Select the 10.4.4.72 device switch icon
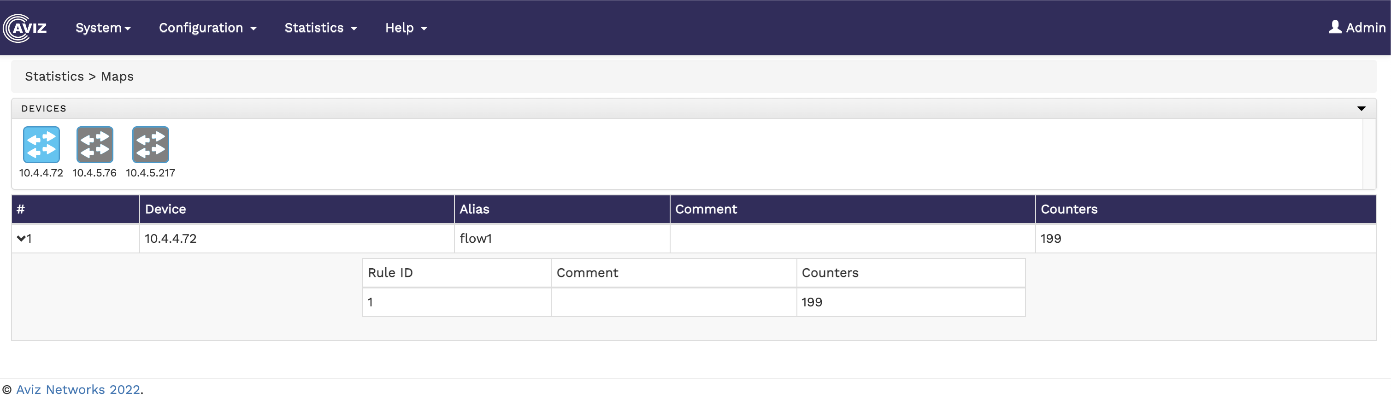 coord(41,145)
